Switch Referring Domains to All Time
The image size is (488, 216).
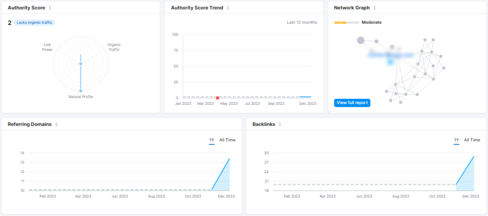pos(227,140)
